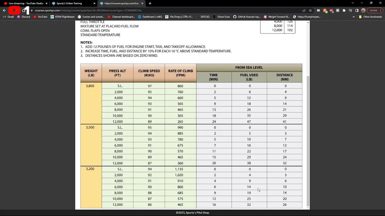Click the 565 rate of climb value

(x=180, y=104)
